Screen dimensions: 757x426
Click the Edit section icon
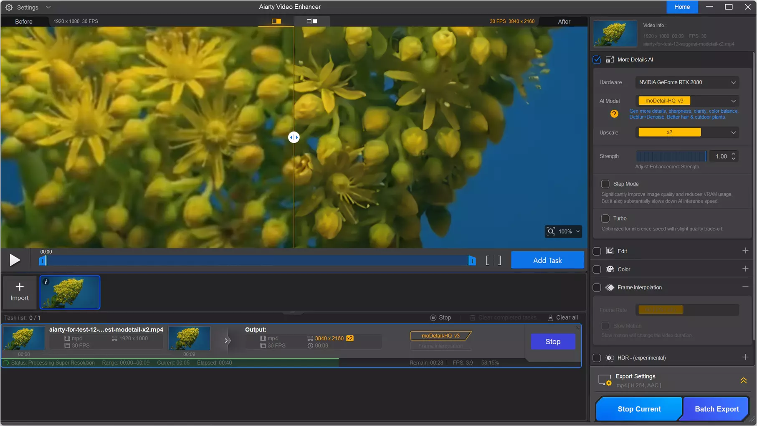[610, 251]
